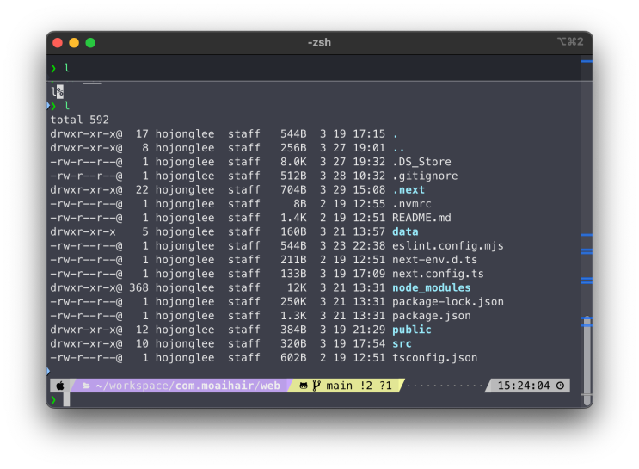Click the 8.0K size of .DS_Store
This screenshot has height=469, width=639.
click(x=293, y=162)
